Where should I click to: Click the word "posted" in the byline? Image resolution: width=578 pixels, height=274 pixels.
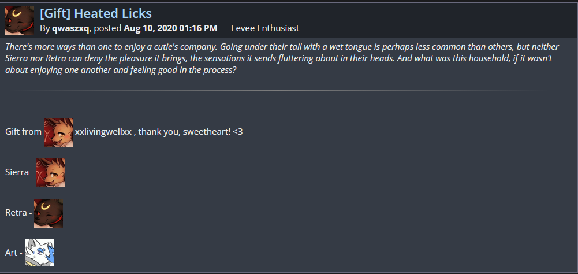point(107,28)
